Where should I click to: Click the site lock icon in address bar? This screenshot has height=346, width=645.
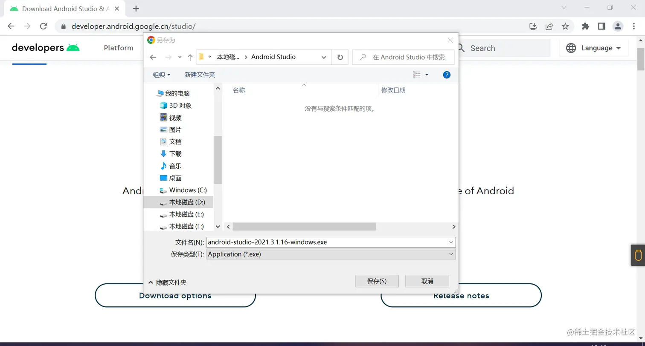point(64,26)
